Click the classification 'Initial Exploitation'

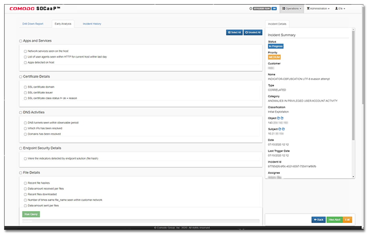278,112
